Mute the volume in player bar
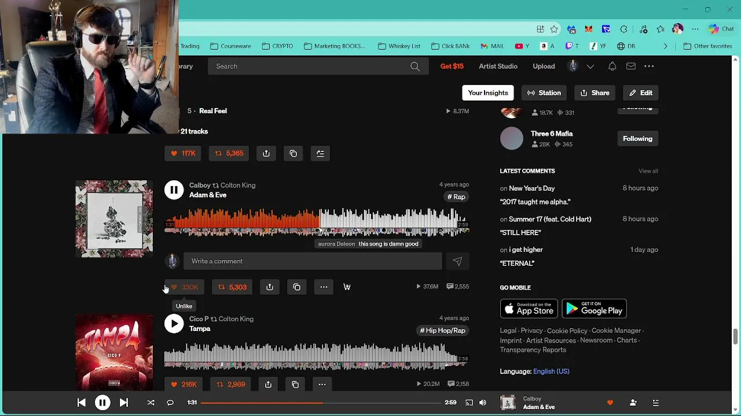Screen dimensions: 741x416 pyautogui.click(x=483, y=403)
